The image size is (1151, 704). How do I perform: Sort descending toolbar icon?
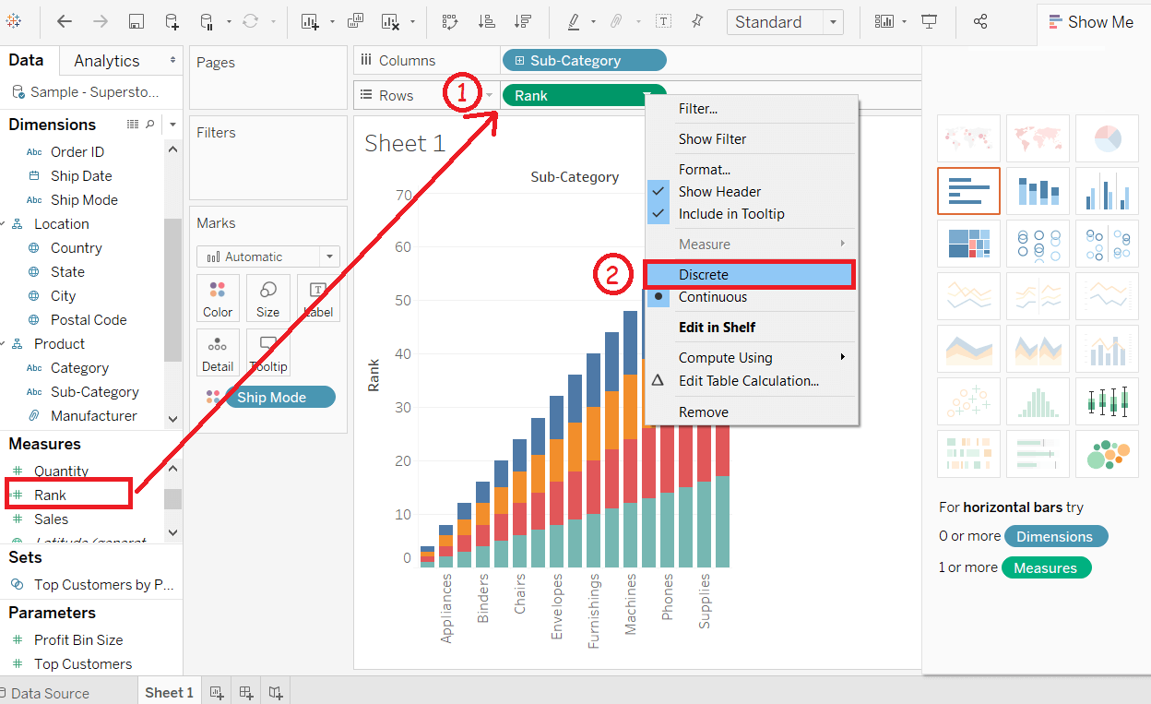click(x=523, y=21)
